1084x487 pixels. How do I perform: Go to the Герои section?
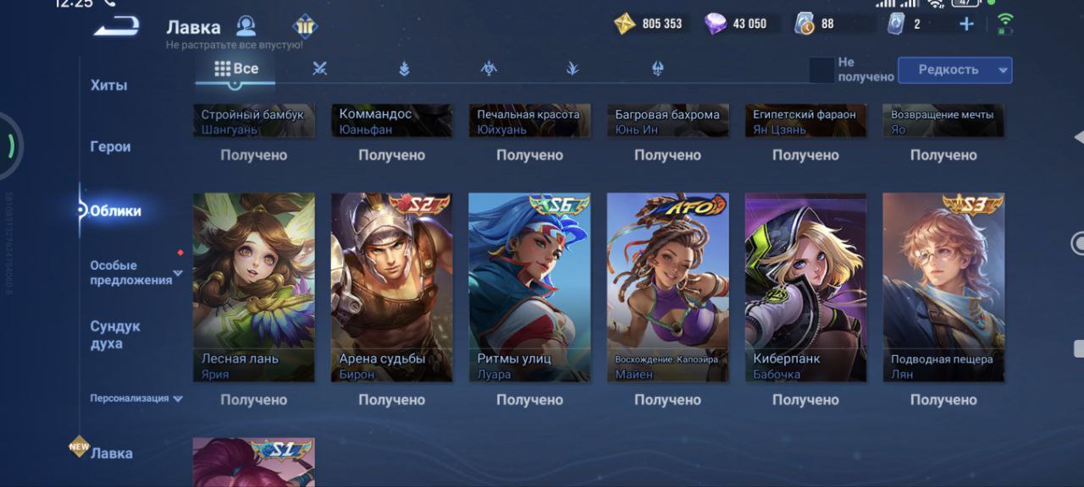(x=110, y=146)
